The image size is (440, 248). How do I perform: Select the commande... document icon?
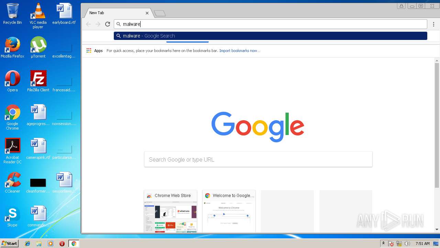point(38,216)
